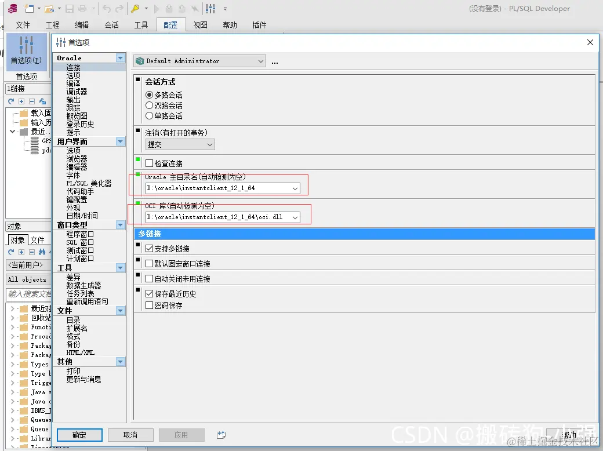Viewport: 603px width, 451px height.
Task: Toggle 默认固定窗口连接 checkbox
Action: pyautogui.click(x=149, y=263)
